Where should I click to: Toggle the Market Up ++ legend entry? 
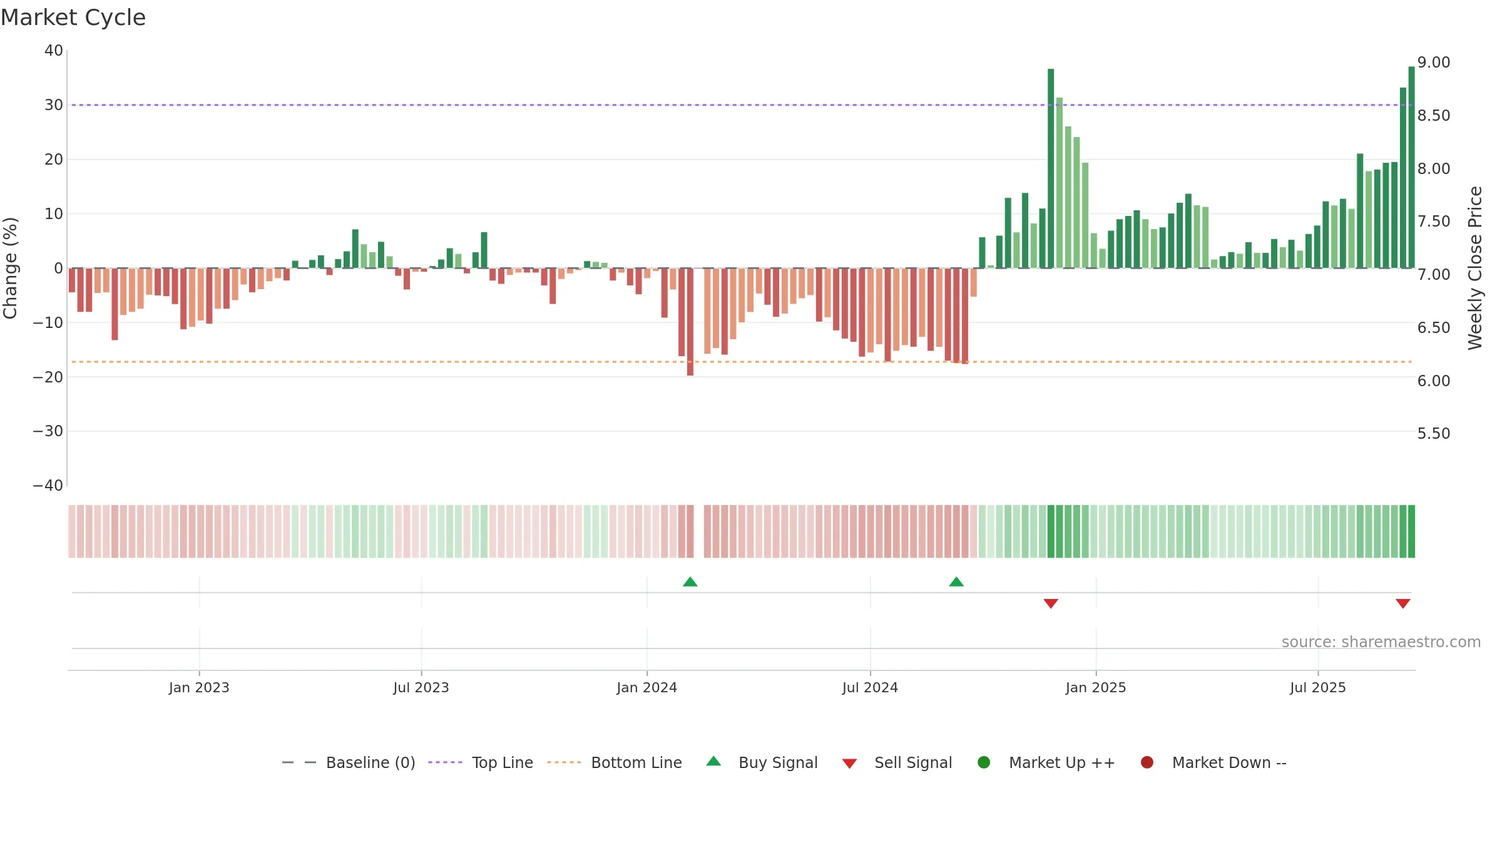pos(1046,762)
